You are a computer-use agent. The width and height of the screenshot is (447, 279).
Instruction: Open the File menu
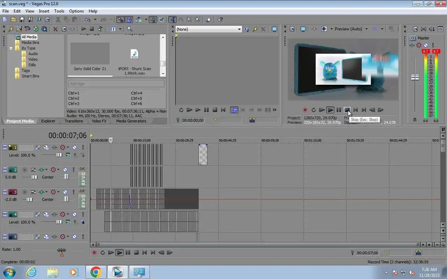[6, 11]
